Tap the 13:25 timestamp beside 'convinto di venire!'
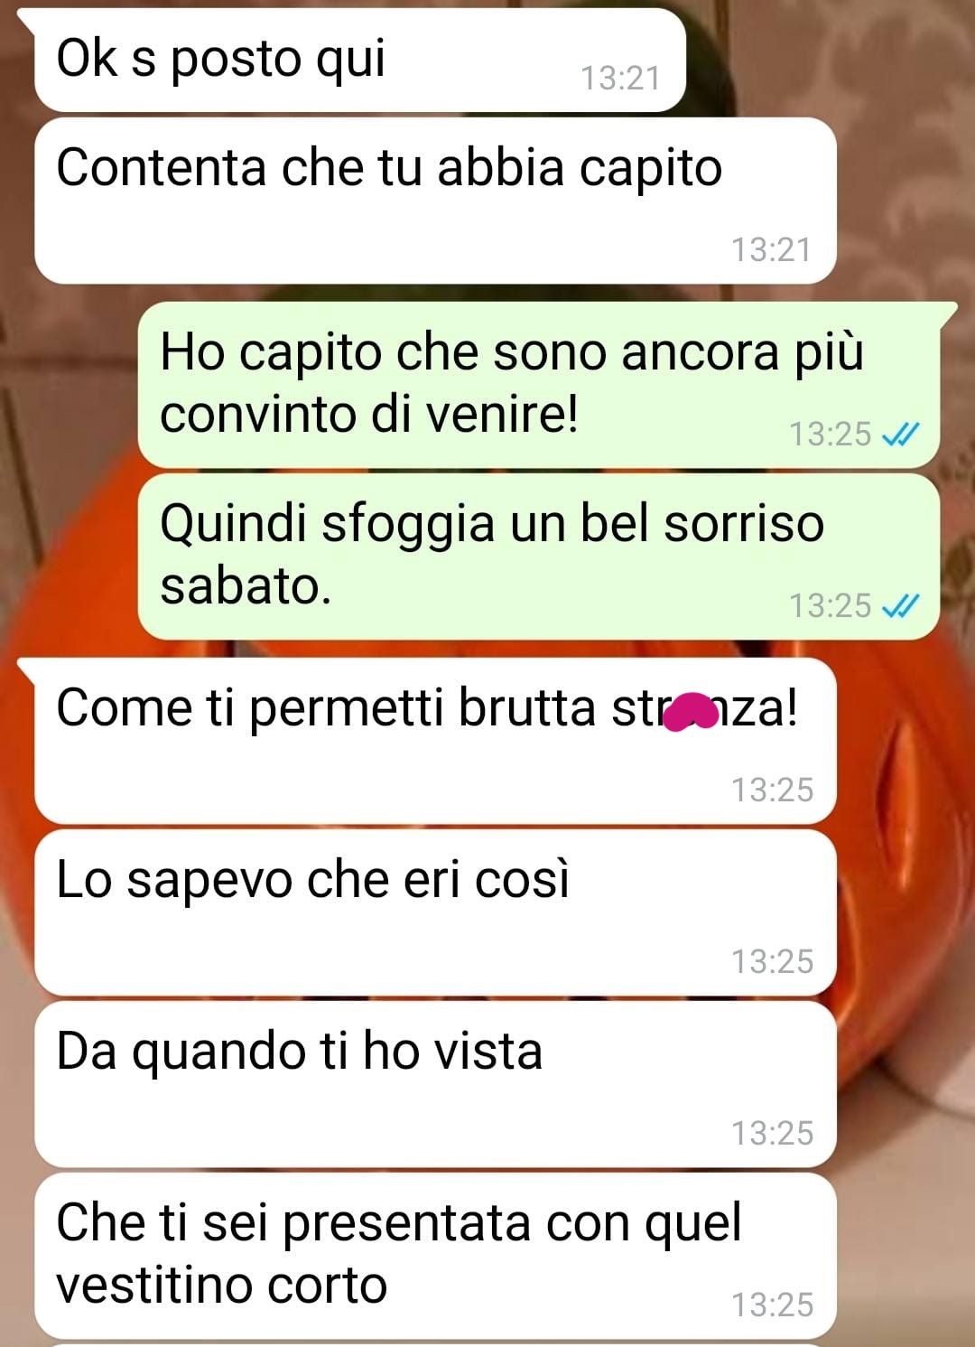The height and width of the screenshot is (1347, 975). (x=831, y=435)
